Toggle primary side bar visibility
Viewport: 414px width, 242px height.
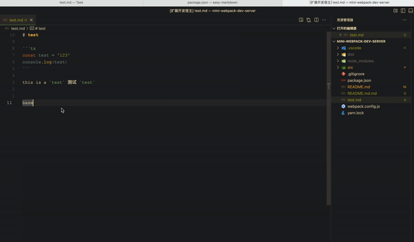click(403, 10)
